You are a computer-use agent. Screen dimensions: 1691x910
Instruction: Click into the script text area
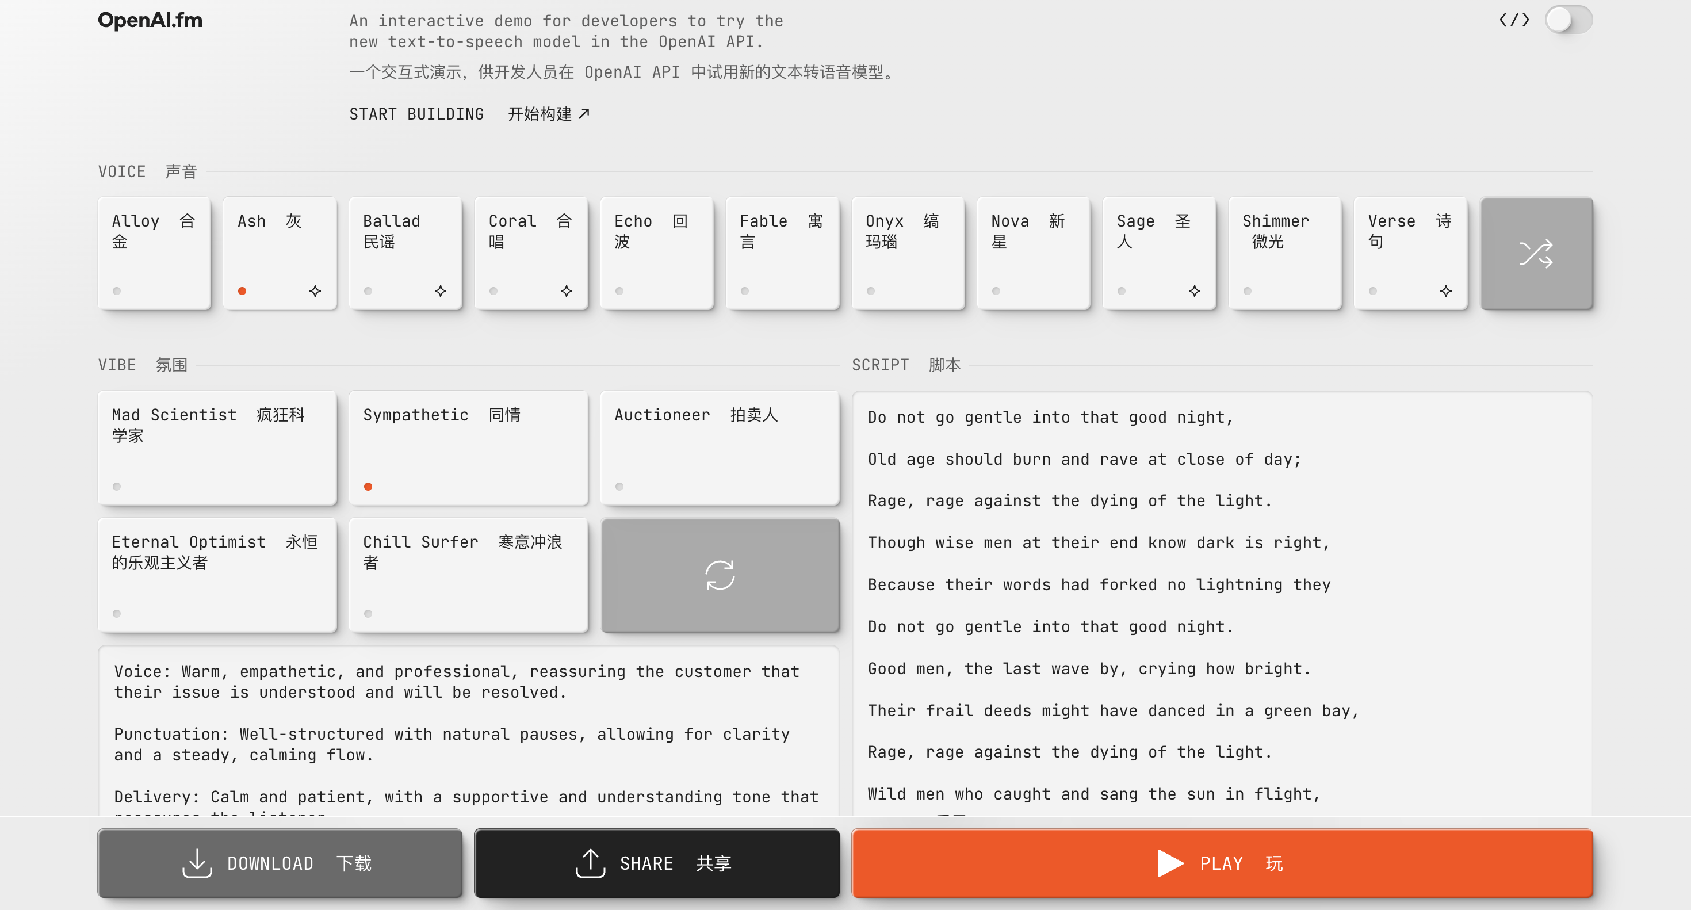1222,603
